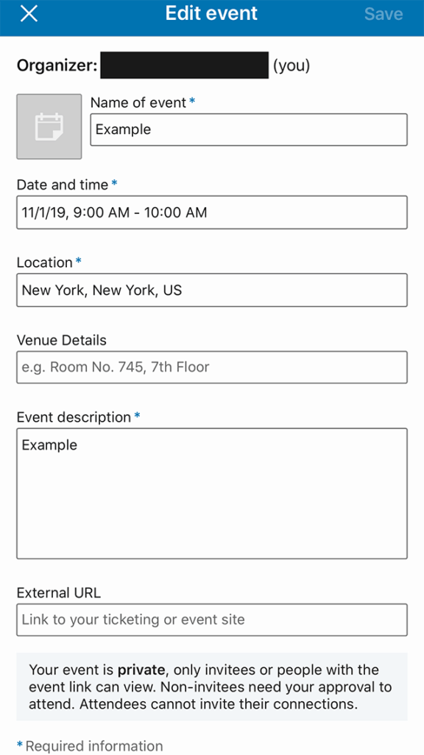Save the edited event
Image resolution: width=424 pixels, height=755 pixels.
(x=383, y=13)
